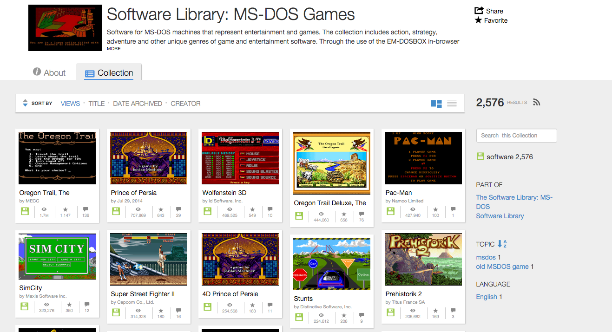The height and width of the screenshot is (332, 612).
Task: Toggle the sort direction arrows
Action: click(26, 103)
